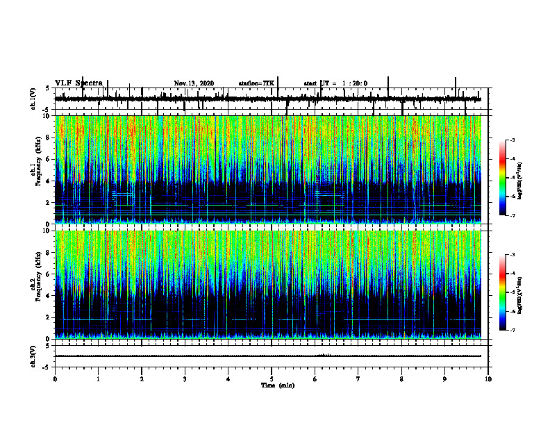The height and width of the screenshot is (425, 550).
Task: Select the ch.2 "Frequency (kHz)" axis label
Action: point(38,276)
